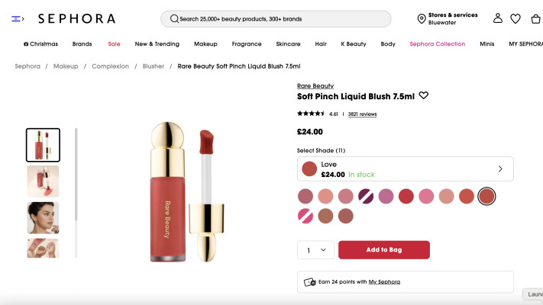The height and width of the screenshot is (305, 543).
Task: Click the Add to Bag button
Action: click(x=383, y=250)
